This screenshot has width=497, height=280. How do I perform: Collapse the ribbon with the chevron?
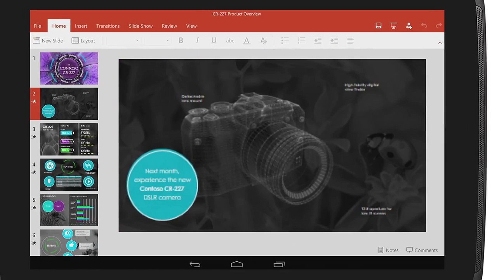440,42
